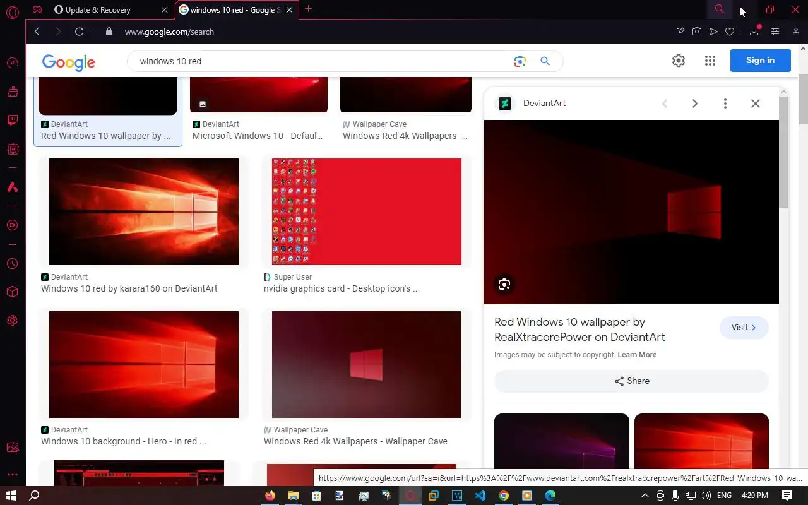Open Google quick settings gear
This screenshot has height=505, width=808.
pyautogui.click(x=679, y=61)
